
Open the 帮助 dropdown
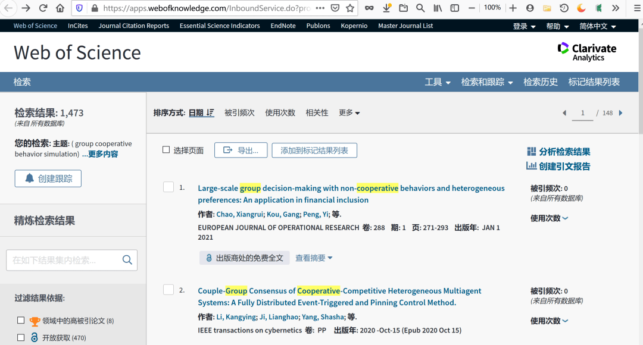pyautogui.click(x=557, y=26)
